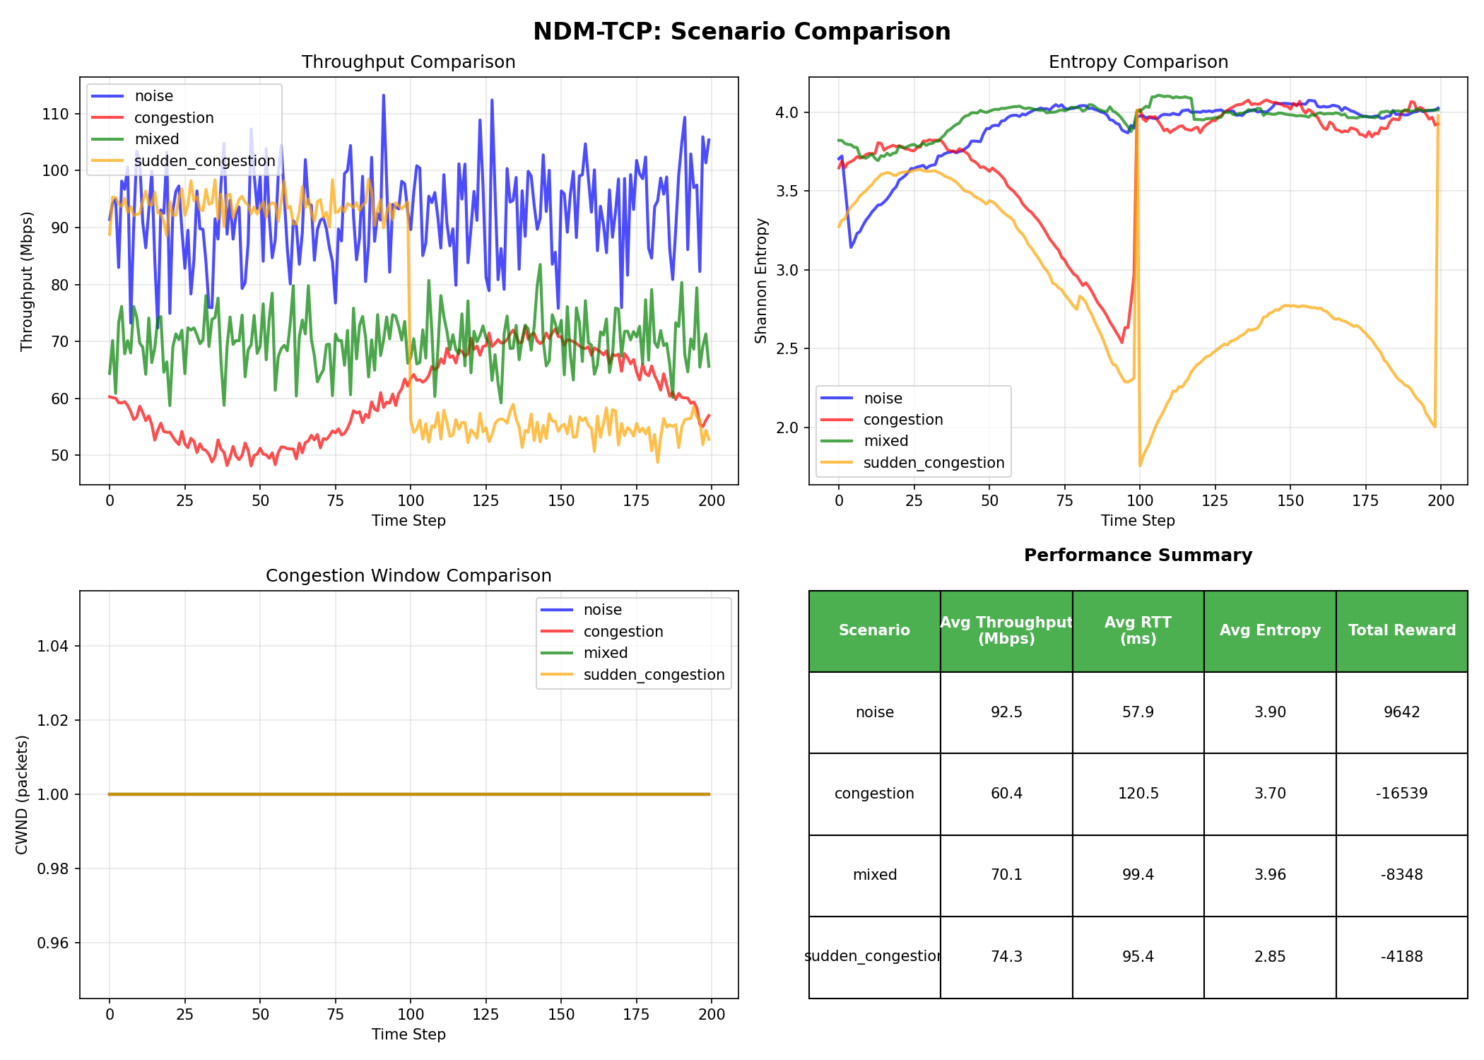The height and width of the screenshot is (1060, 1484).
Task: Click the congestion entry in Entropy legend
Action: pyautogui.click(x=902, y=420)
